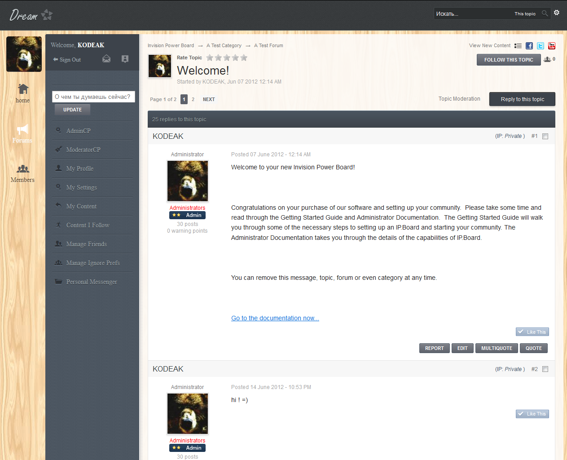Open the YouTube icon in header
The height and width of the screenshot is (460, 567).
552,46
